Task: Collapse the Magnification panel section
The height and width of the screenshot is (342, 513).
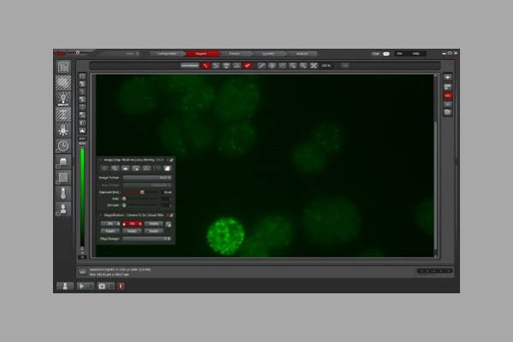Action: coord(101,215)
